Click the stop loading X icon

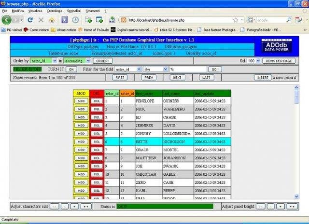click(41, 20)
